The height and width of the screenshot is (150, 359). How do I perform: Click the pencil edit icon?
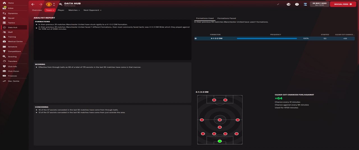click(x=278, y=4)
